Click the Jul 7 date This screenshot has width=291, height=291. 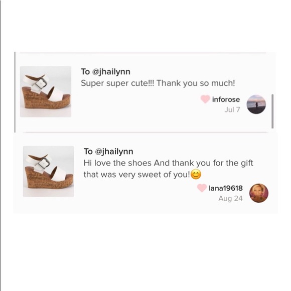pos(232,110)
